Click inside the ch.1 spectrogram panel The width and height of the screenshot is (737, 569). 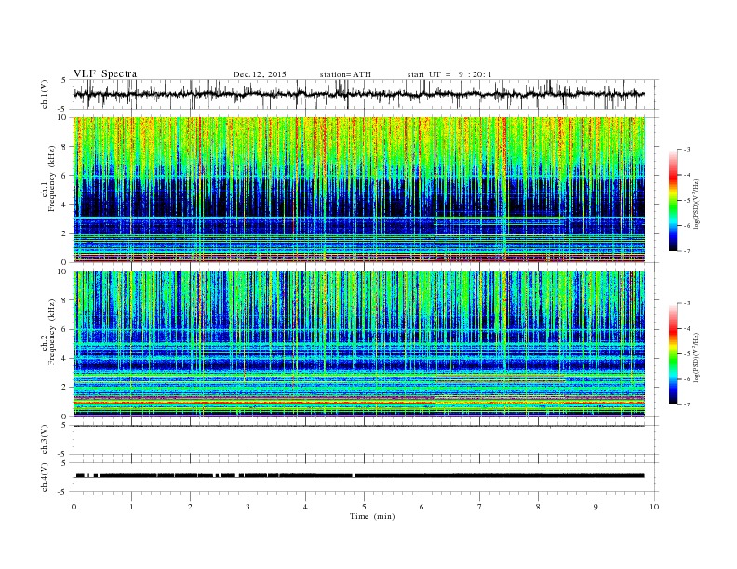coord(359,190)
